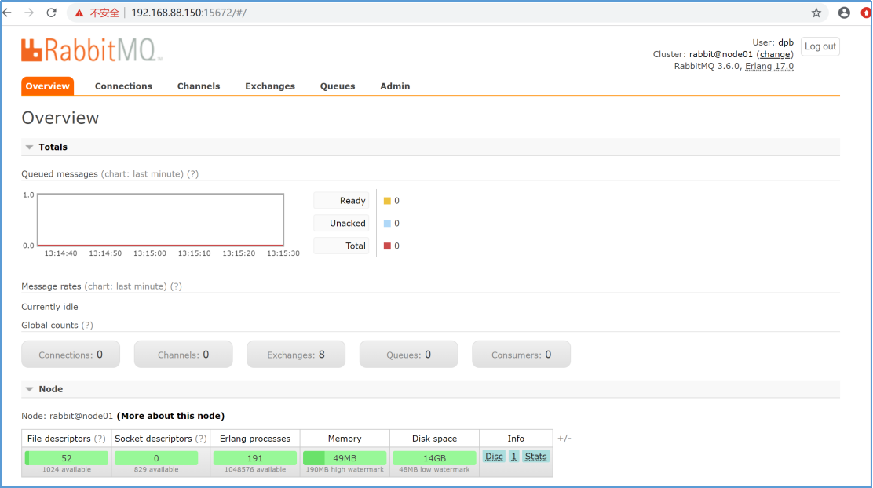Click the Info column header
The image size is (873, 488).
[516, 439]
